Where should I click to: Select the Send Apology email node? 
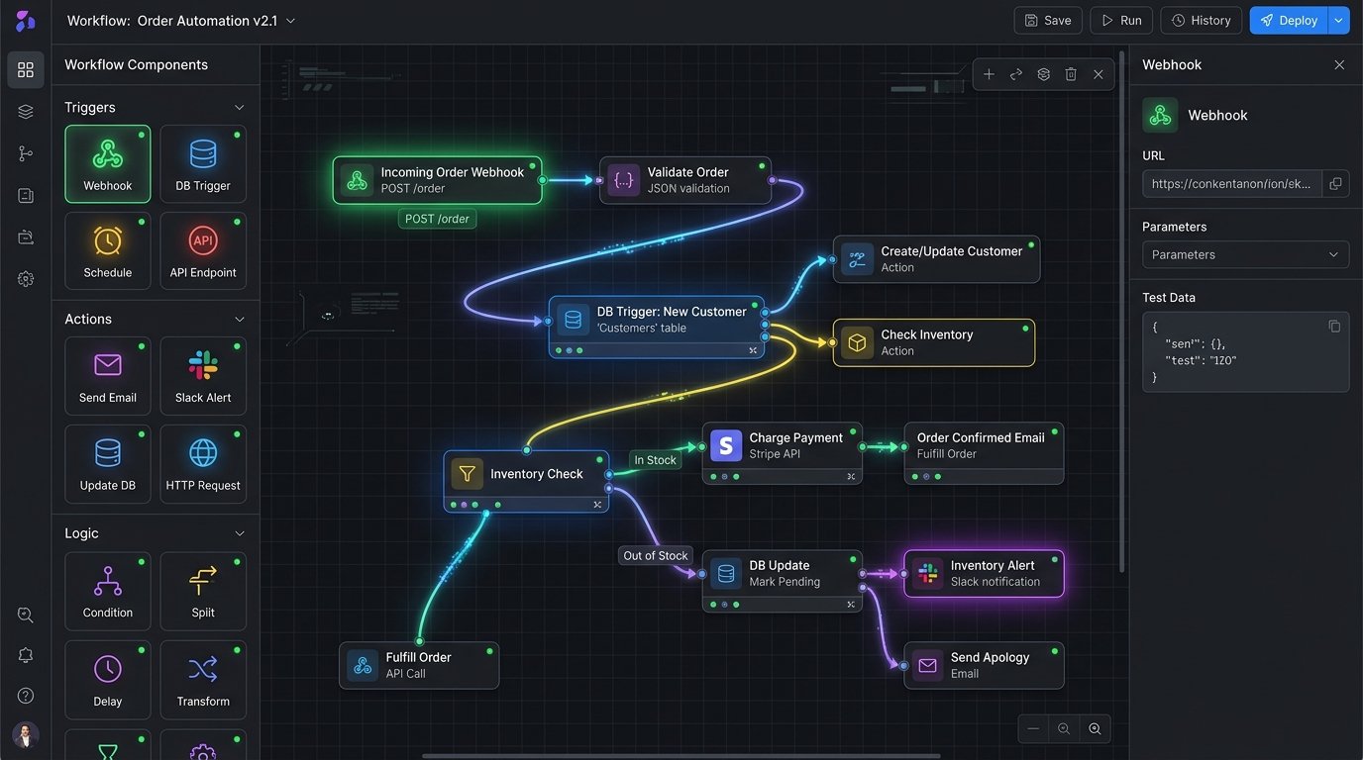click(x=985, y=665)
